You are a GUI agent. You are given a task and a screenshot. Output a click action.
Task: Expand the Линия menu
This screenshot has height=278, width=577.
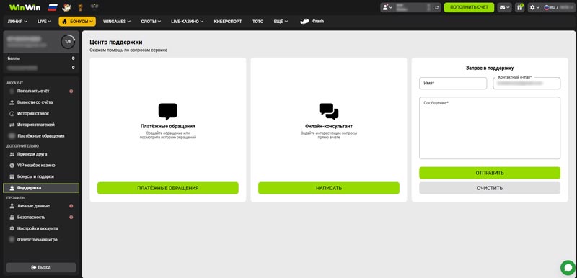[17, 22]
